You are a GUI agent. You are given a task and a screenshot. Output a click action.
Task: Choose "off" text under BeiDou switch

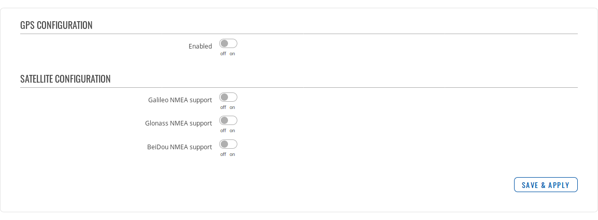pos(223,154)
